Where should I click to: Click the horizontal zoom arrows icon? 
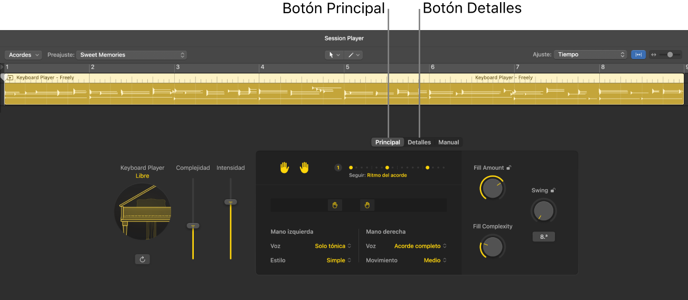(654, 54)
